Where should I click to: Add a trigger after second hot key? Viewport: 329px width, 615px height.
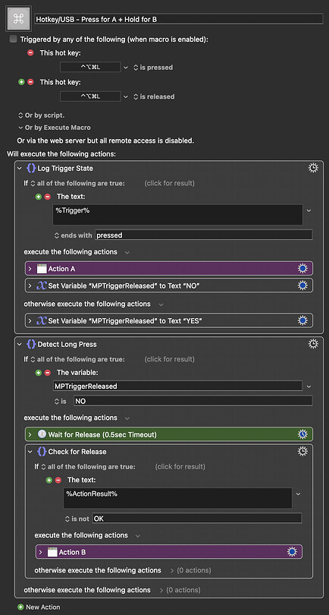click(21, 82)
